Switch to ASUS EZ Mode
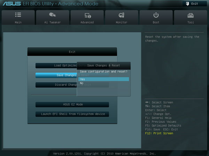This screenshot has width=209, height=156. point(72,104)
